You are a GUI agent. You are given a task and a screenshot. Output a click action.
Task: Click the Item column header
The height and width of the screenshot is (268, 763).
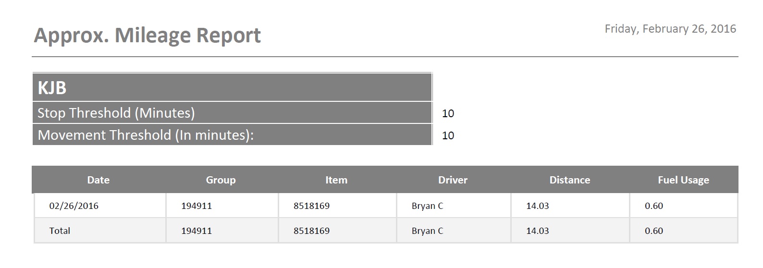[x=336, y=180]
